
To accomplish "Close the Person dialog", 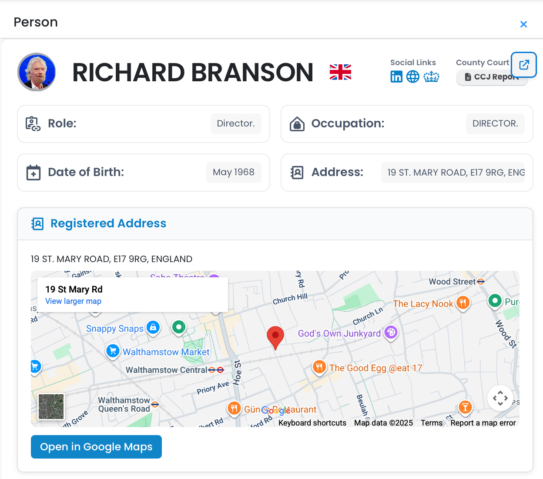I will (x=523, y=24).
